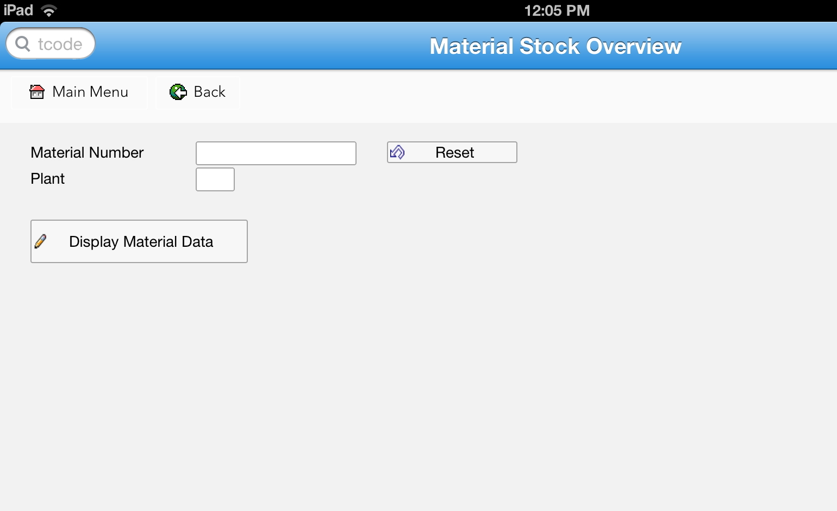This screenshot has width=837, height=511.
Task: Click the 'Back' text label
Action: (x=209, y=92)
